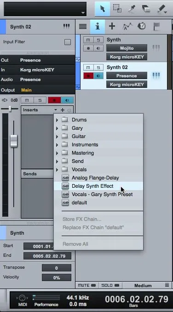Choose Vocals - Gary Synth Preset
The height and width of the screenshot is (312, 173).
tap(98, 194)
